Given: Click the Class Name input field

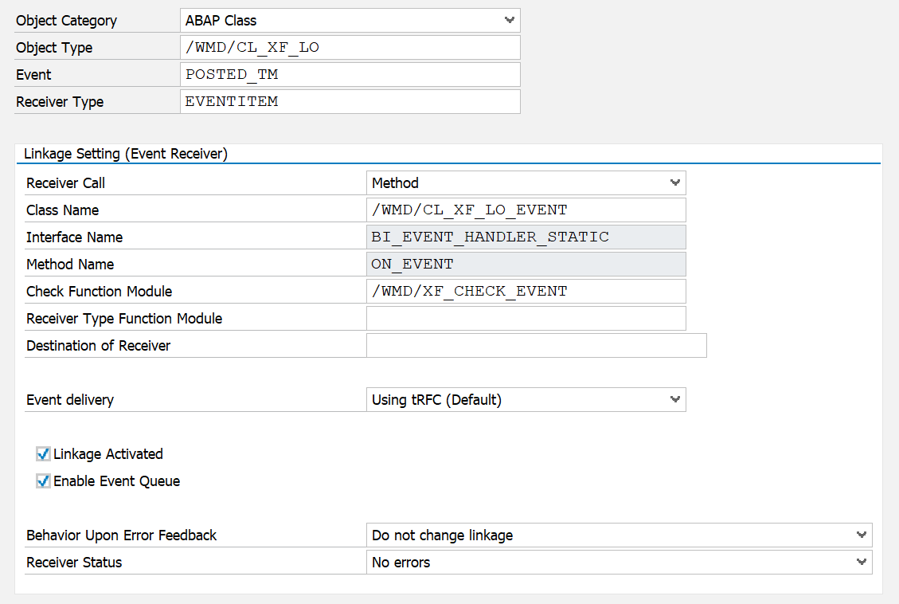Looking at the screenshot, I should click(x=526, y=210).
